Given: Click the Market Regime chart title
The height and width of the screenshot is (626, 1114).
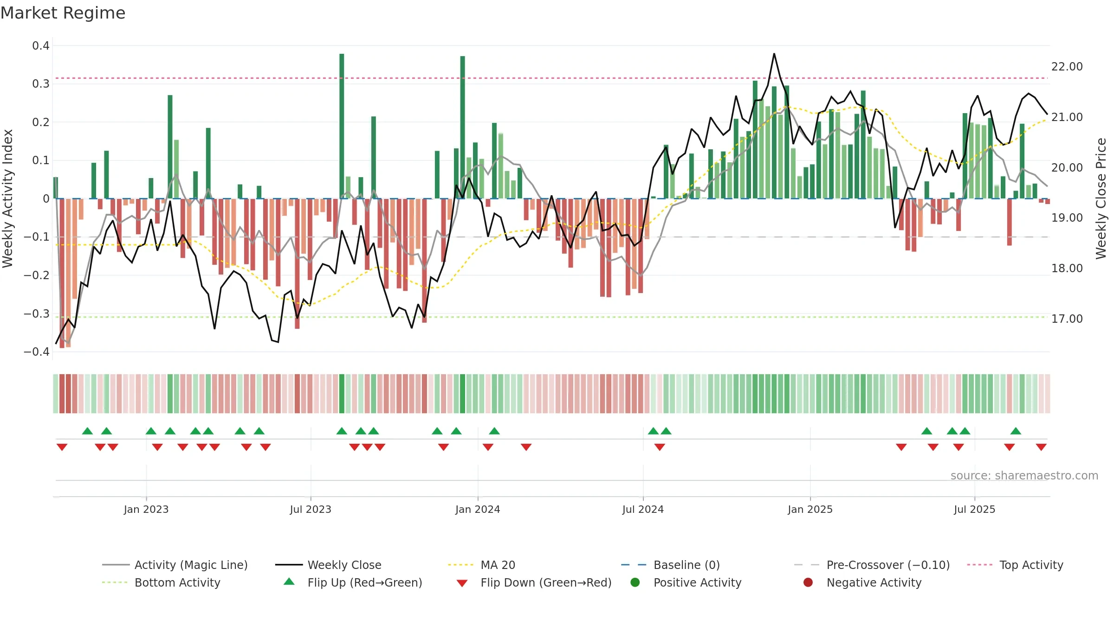Looking at the screenshot, I should pyautogui.click(x=63, y=13).
